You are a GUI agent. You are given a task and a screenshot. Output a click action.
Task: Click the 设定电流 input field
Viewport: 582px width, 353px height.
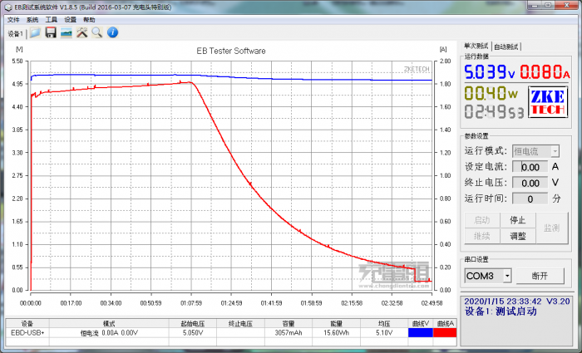529,167
